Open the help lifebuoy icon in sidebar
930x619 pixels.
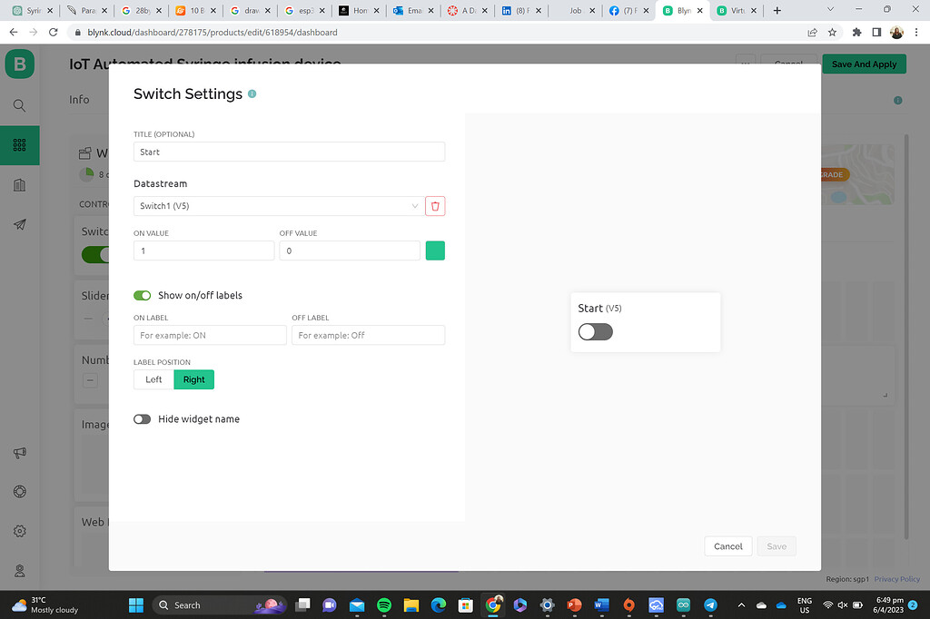pos(20,492)
